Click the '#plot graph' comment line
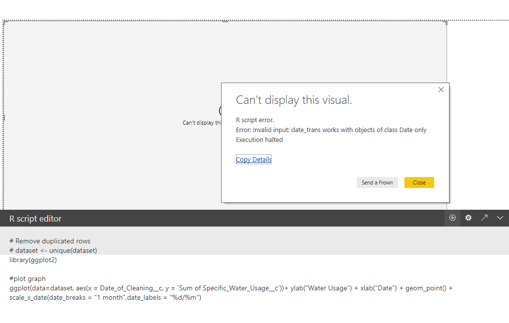509x323 pixels. point(28,278)
